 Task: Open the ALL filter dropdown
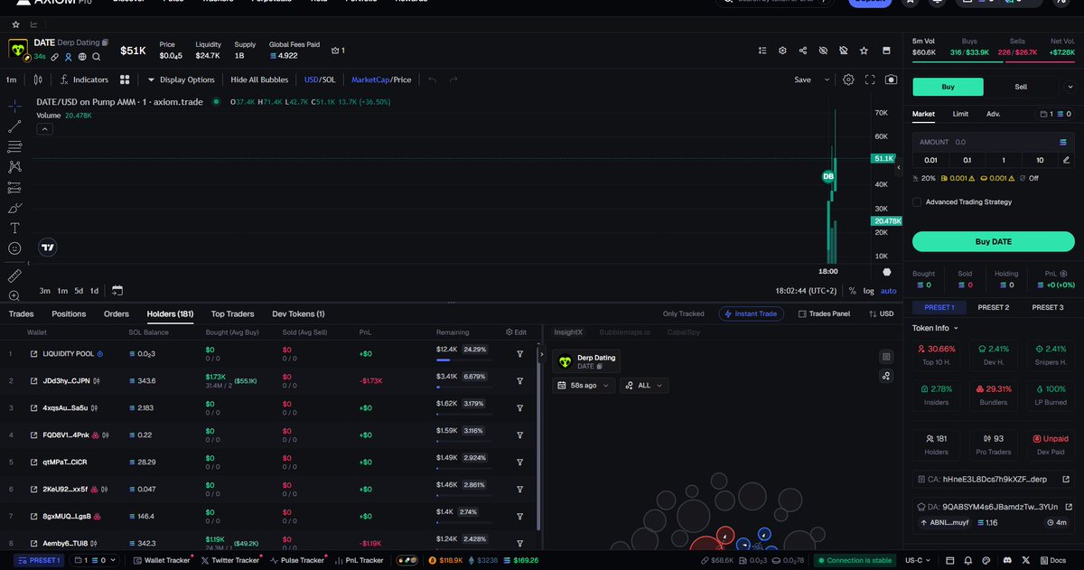tap(644, 386)
